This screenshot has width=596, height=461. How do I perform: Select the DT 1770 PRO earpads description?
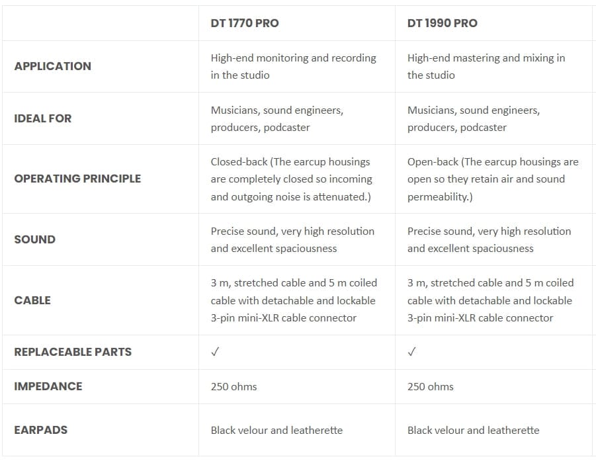pos(277,430)
